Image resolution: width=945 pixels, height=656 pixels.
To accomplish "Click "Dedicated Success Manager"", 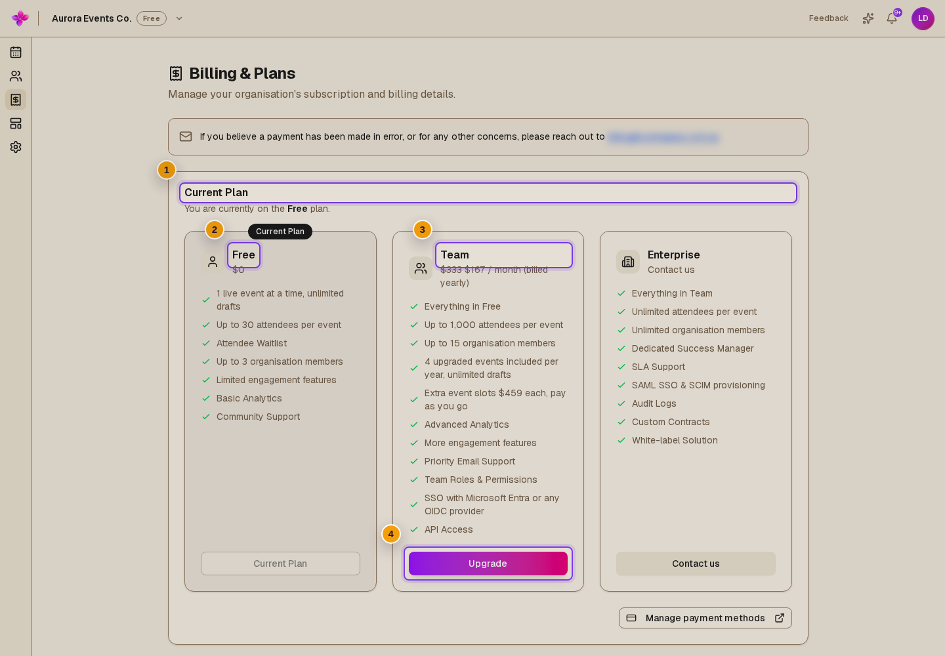I will click(693, 348).
